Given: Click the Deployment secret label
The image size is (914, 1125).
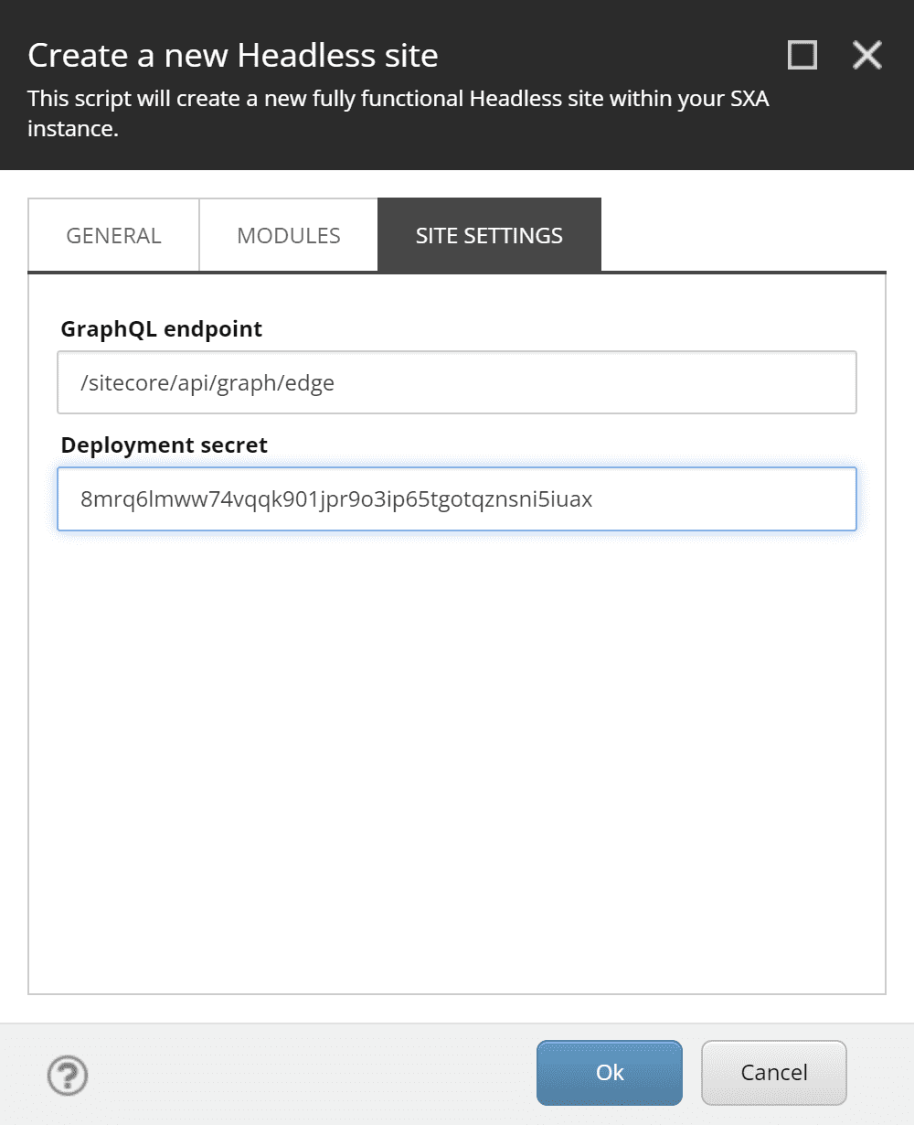Looking at the screenshot, I should 165,445.
